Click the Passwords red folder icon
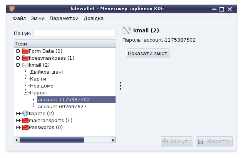 [x=25, y=128]
